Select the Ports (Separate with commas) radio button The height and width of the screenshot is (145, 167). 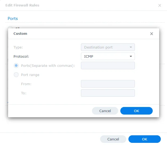[16, 66]
